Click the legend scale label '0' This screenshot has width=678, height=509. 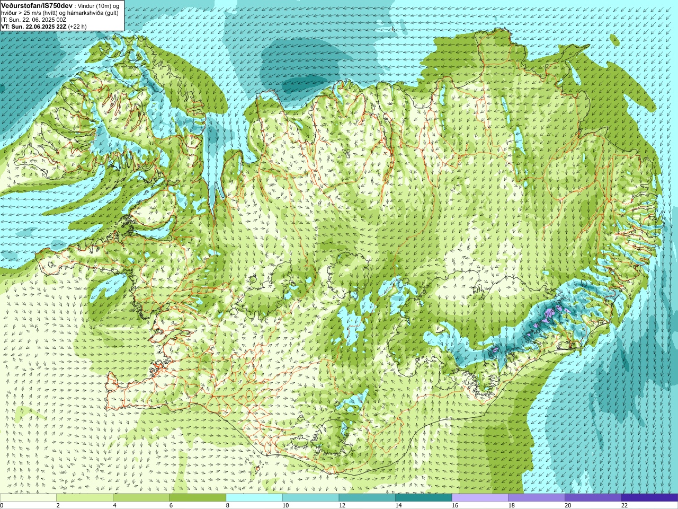tap(2, 505)
